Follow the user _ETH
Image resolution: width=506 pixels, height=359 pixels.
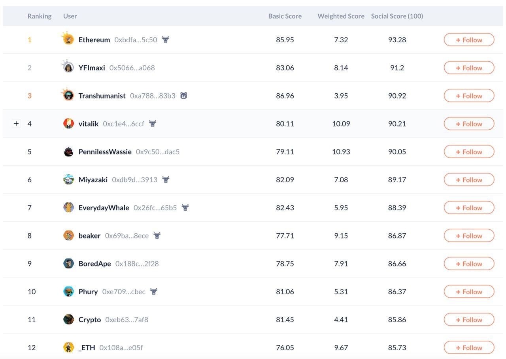coord(469,348)
